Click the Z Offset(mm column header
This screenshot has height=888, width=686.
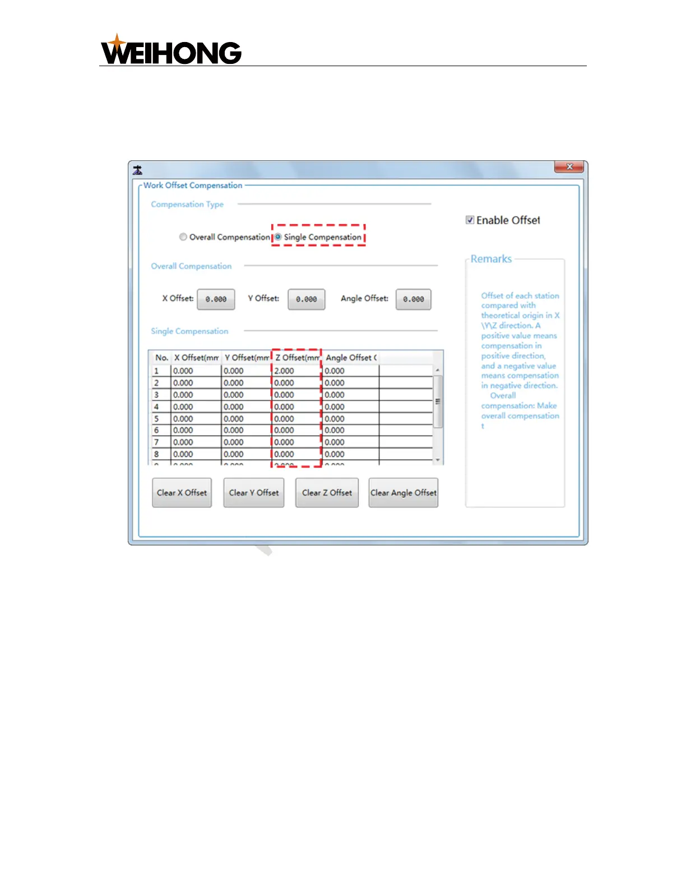297,358
